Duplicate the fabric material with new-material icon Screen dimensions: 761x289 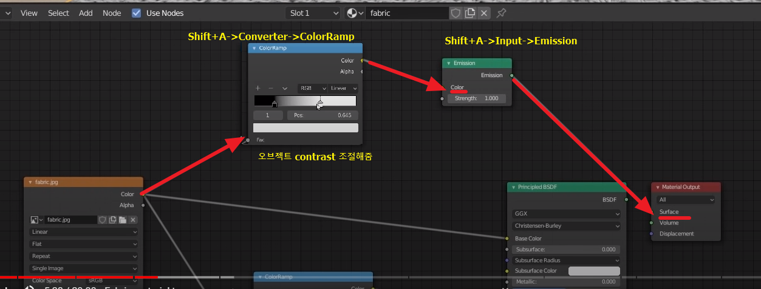(470, 13)
